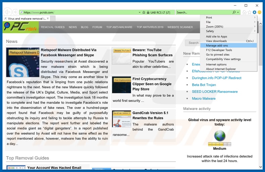Click the medium threat level meter
Image resolution: width=265 pixels, height=172 pixels.
pyautogui.click(x=219, y=144)
